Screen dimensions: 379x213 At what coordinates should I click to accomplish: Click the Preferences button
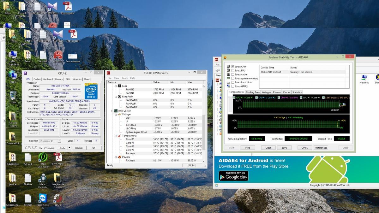click(x=321, y=148)
